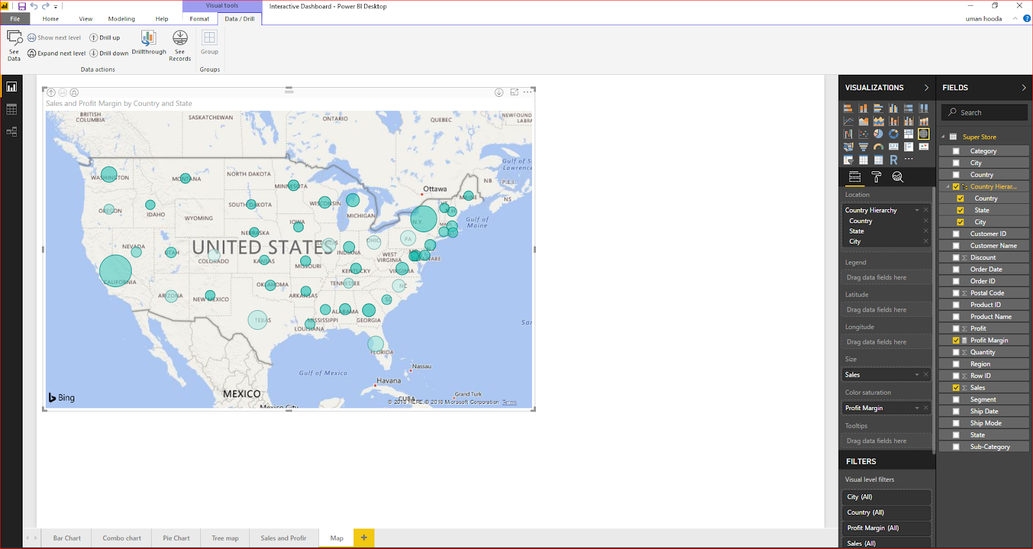Open the quick access toolbar dropdown
1033x549 pixels.
(56, 6)
